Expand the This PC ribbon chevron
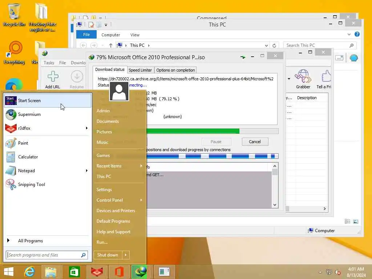 (349, 35)
